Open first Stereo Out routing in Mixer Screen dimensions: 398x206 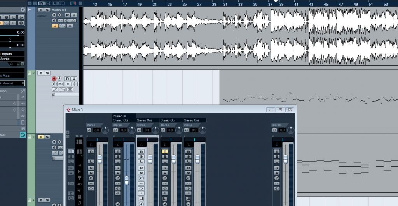click(x=124, y=120)
